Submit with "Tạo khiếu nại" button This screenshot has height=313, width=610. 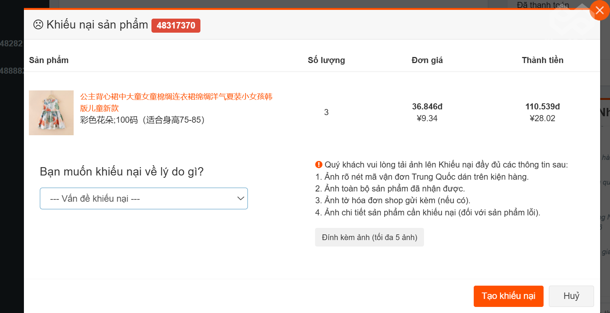click(508, 296)
